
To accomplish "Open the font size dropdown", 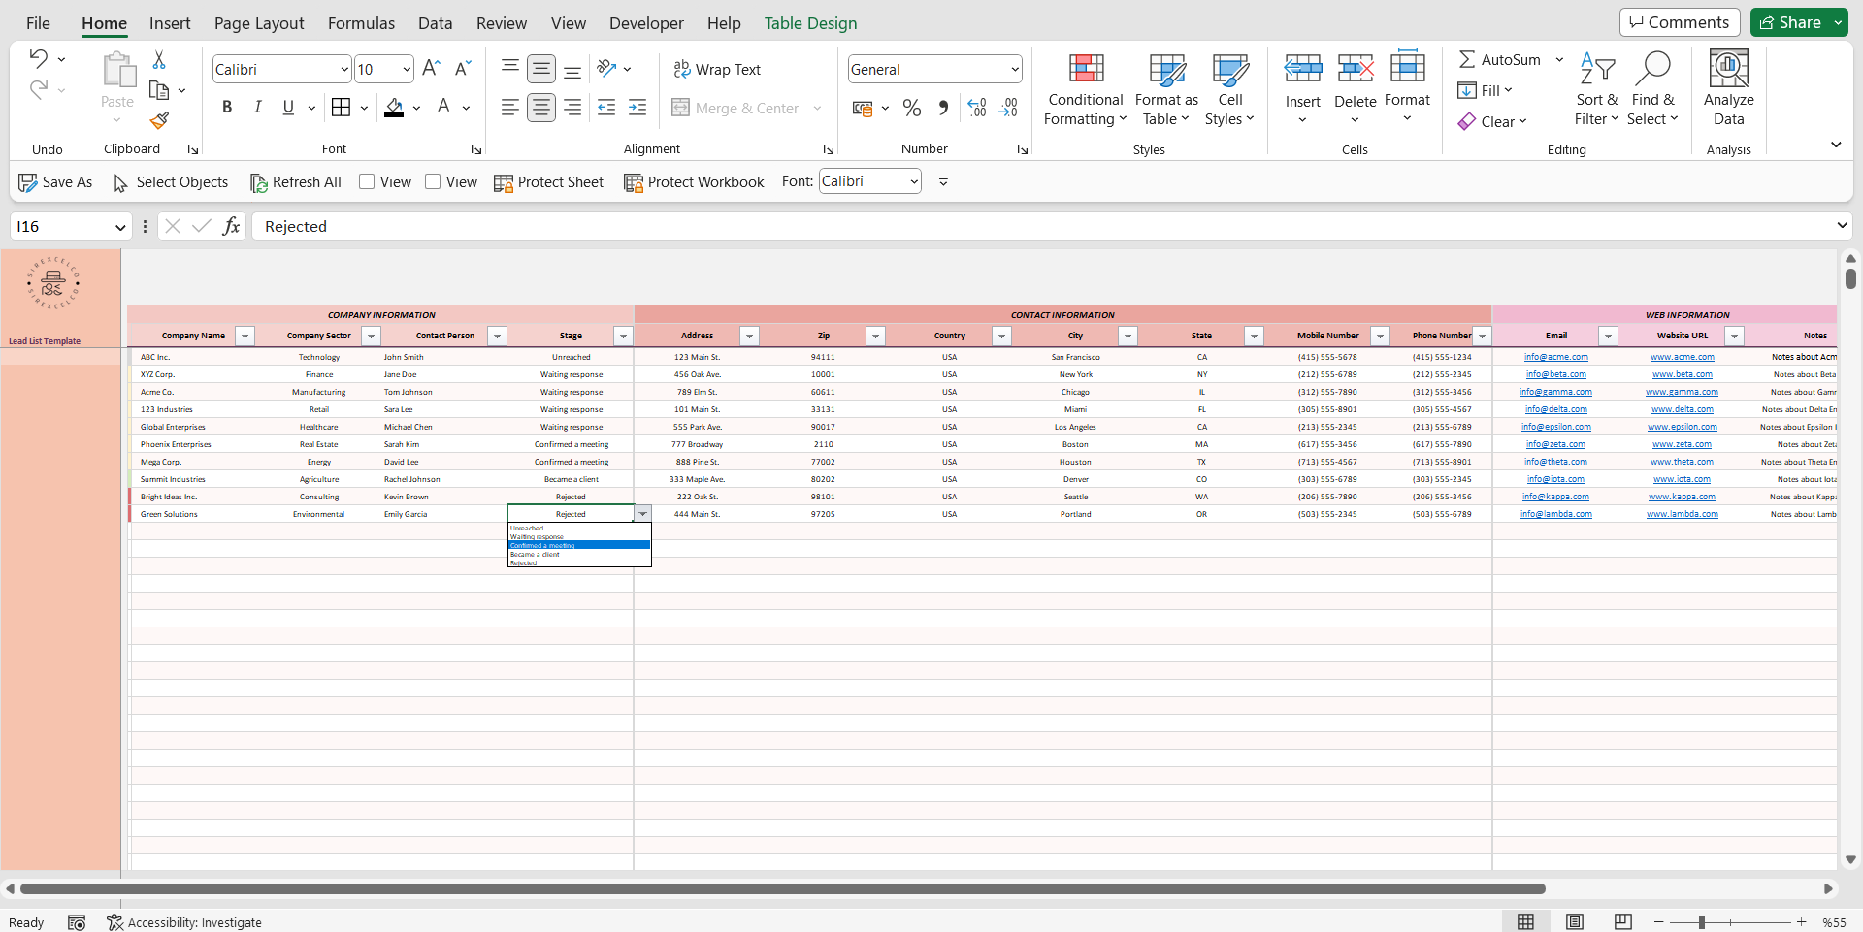I will click(408, 69).
